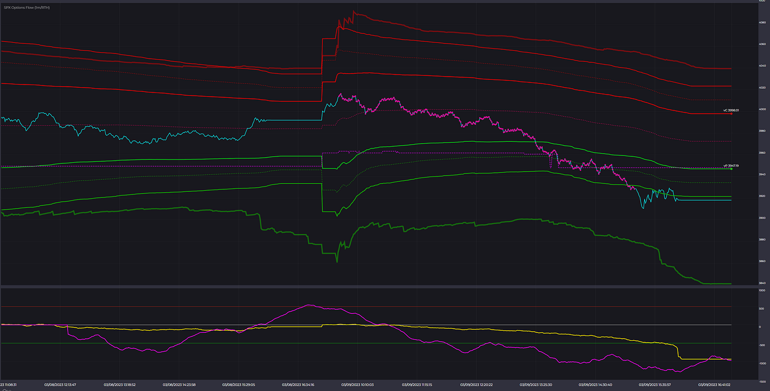Click the 3860 price axis label
Screen dimensions: 770x391
[x=762, y=262]
